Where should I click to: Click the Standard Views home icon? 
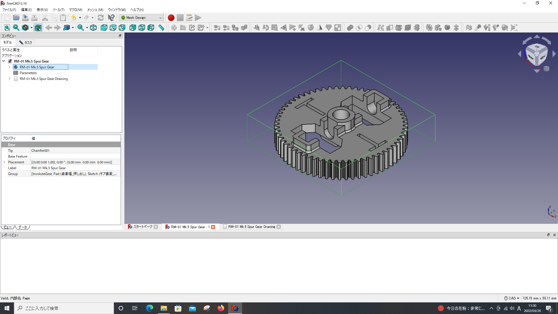coord(93,27)
